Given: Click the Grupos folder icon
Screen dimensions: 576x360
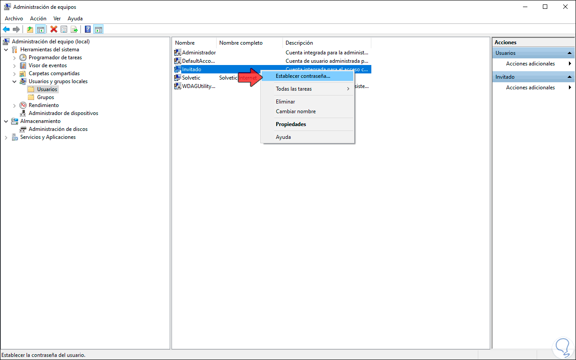Looking at the screenshot, I should [31, 97].
